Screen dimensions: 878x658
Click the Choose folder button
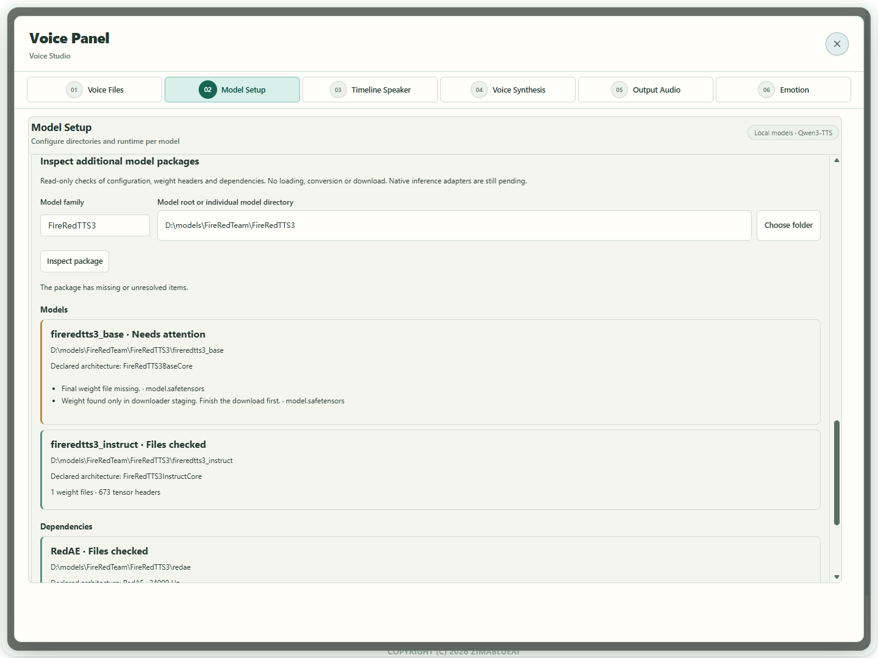(x=788, y=225)
